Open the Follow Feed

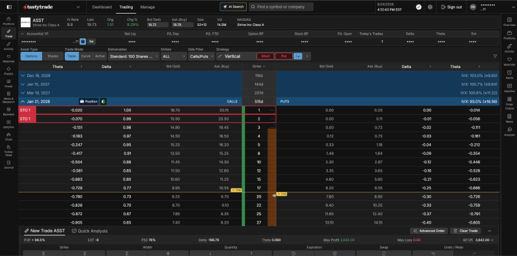pyautogui.click(x=8, y=150)
